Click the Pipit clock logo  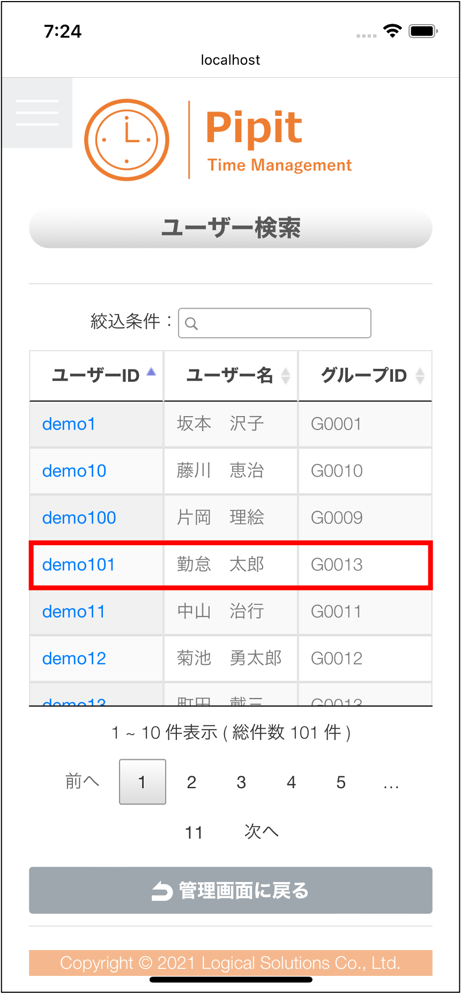[127, 140]
